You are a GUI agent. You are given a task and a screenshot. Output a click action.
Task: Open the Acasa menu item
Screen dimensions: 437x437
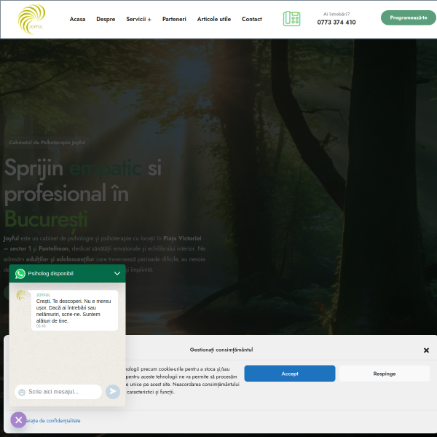(x=77, y=19)
